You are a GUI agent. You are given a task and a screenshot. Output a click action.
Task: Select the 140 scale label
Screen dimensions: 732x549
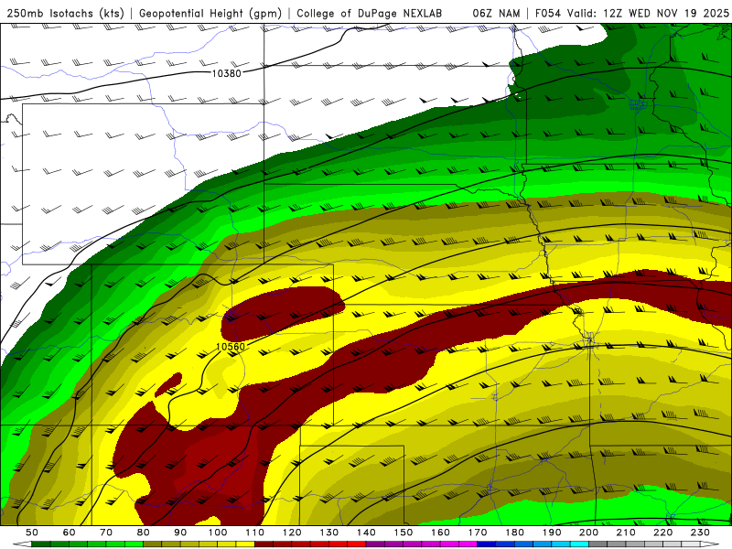(366, 533)
